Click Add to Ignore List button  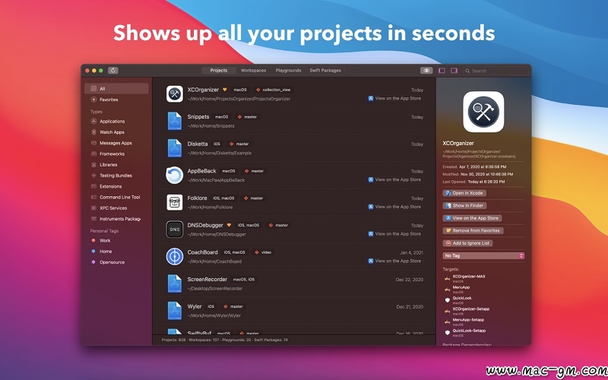(467, 243)
